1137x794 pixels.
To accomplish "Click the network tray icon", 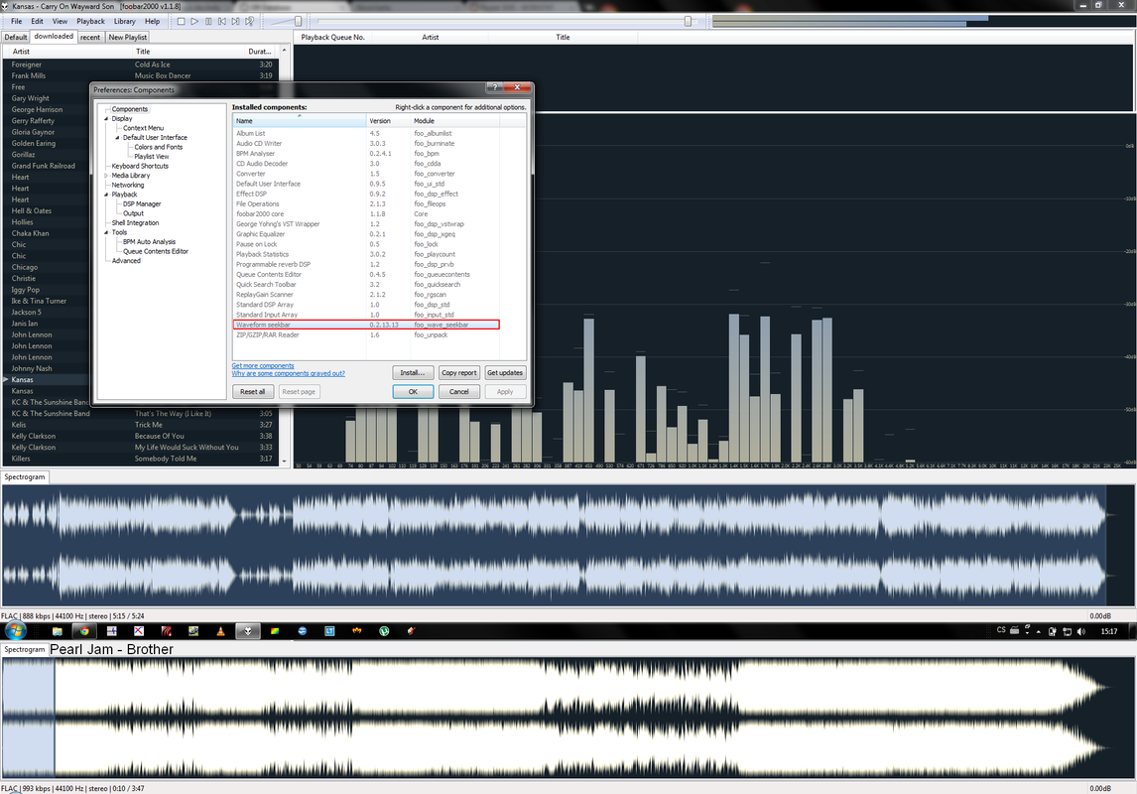I will pos(1067,631).
